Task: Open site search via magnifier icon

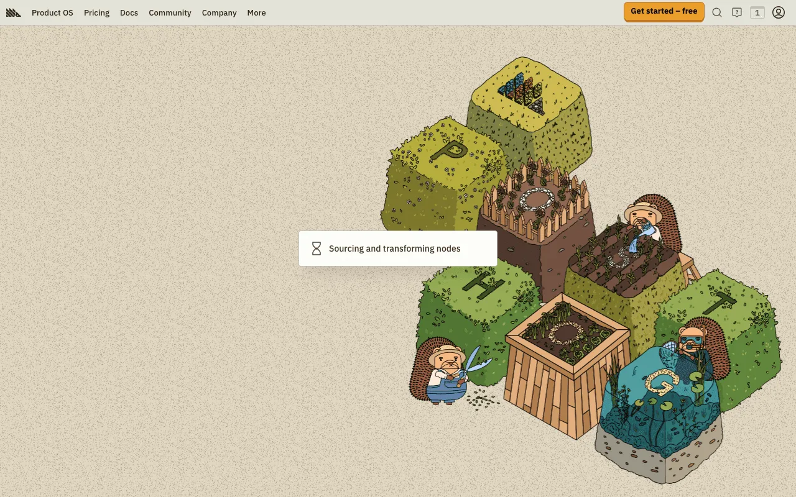Action: 717,12
